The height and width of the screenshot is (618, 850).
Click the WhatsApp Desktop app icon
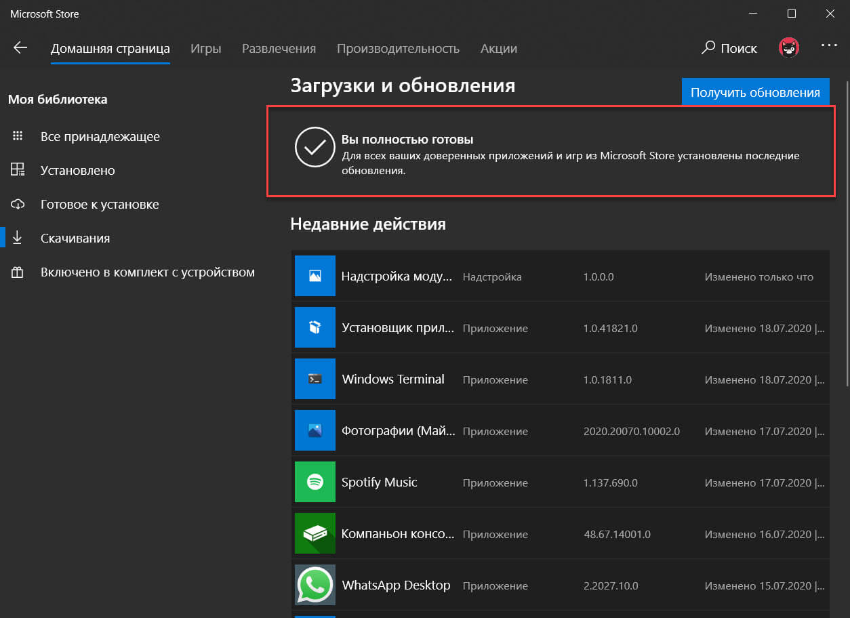pyautogui.click(x=315, y=585)
